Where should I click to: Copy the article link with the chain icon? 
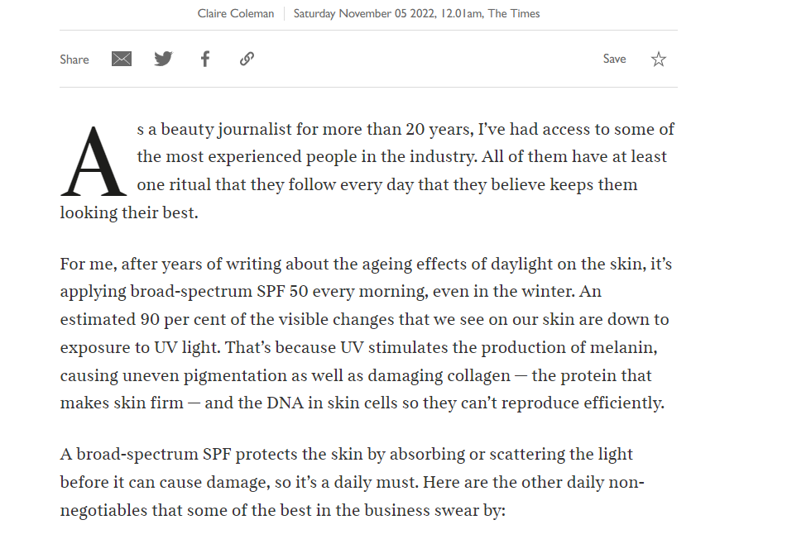[x=247, y=59]
